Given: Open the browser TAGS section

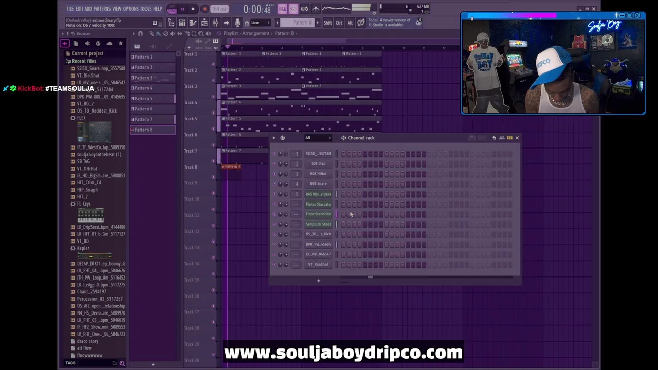Looking at the screenshot, I should (x=70, y=363).
